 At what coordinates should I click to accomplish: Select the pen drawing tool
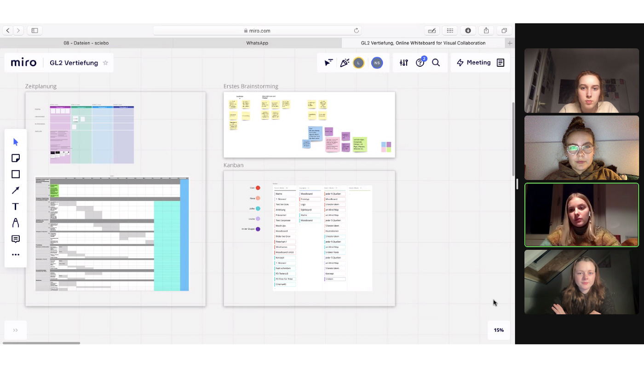16,223
